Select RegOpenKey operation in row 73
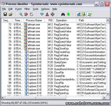The height and width of the screenshot is (106, 111). click(61, 25)
